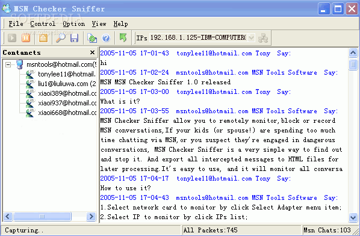Click the blue question mark help icon

(106, 38)
